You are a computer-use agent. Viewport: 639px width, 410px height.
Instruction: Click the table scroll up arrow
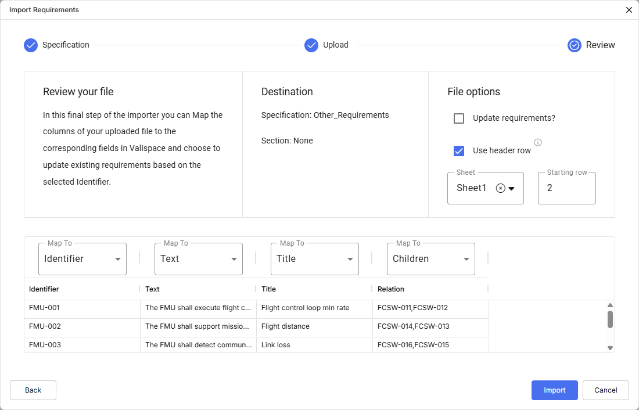pyautogui.click(x=610, y=305)
